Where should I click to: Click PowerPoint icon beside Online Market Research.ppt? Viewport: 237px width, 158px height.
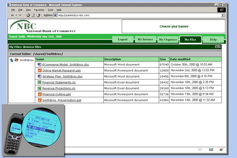point(40,70)
